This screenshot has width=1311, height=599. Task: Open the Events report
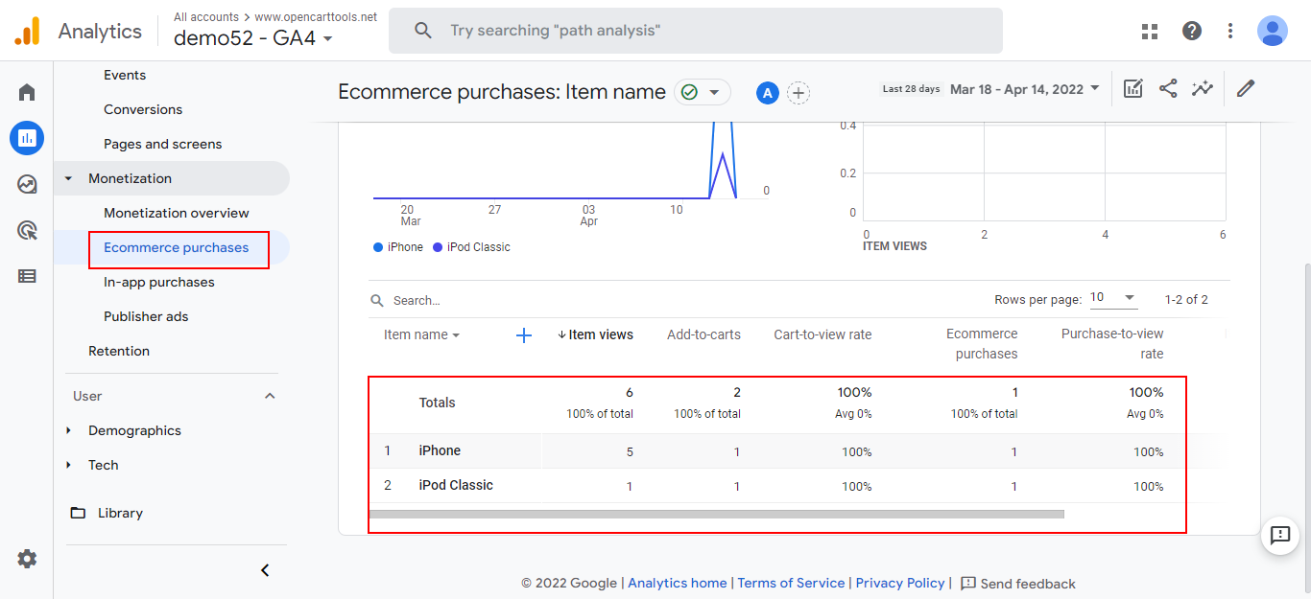click(x=125, y=75)
